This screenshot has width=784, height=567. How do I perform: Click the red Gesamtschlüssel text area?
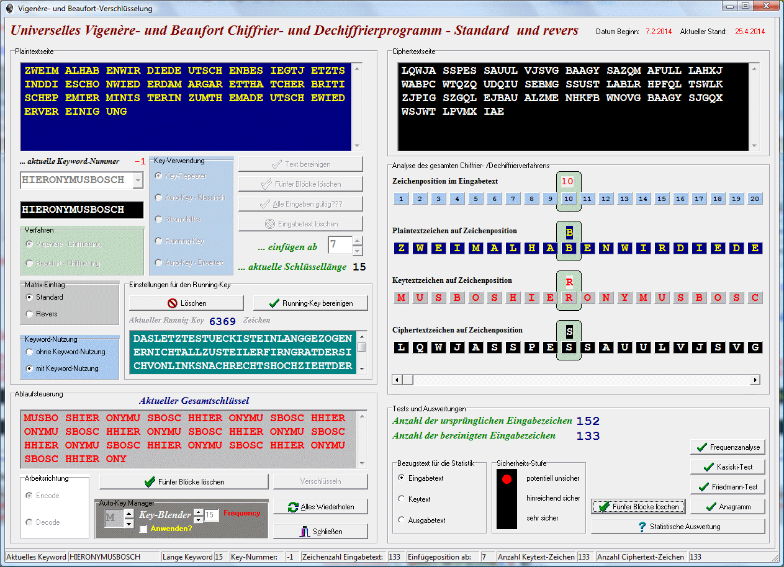point(189,439)
